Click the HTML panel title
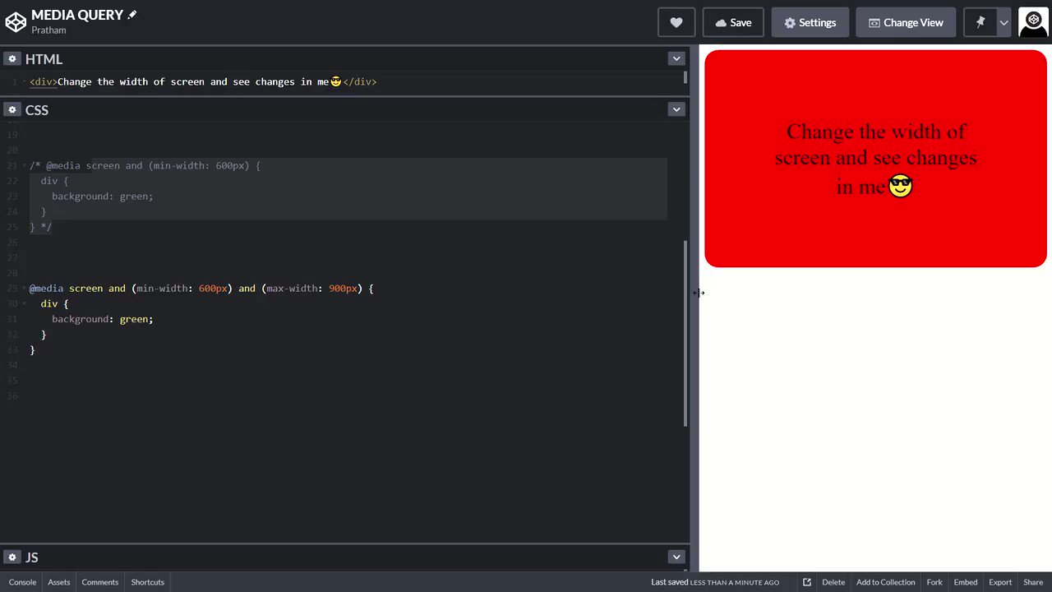This screenshot has height=592, width=1052. click(44, 59)
